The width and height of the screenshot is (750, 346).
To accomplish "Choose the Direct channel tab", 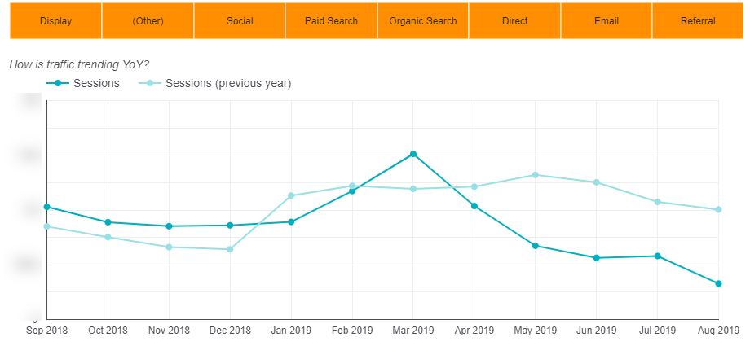I will [514, 21].
